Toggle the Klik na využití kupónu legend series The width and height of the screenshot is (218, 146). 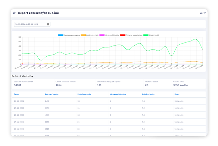[110, 35]
